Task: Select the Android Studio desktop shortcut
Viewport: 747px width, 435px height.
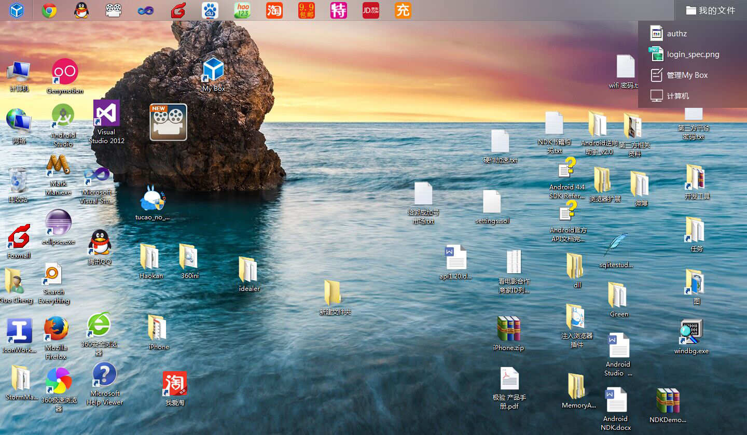Action: (x=63, y=125)
